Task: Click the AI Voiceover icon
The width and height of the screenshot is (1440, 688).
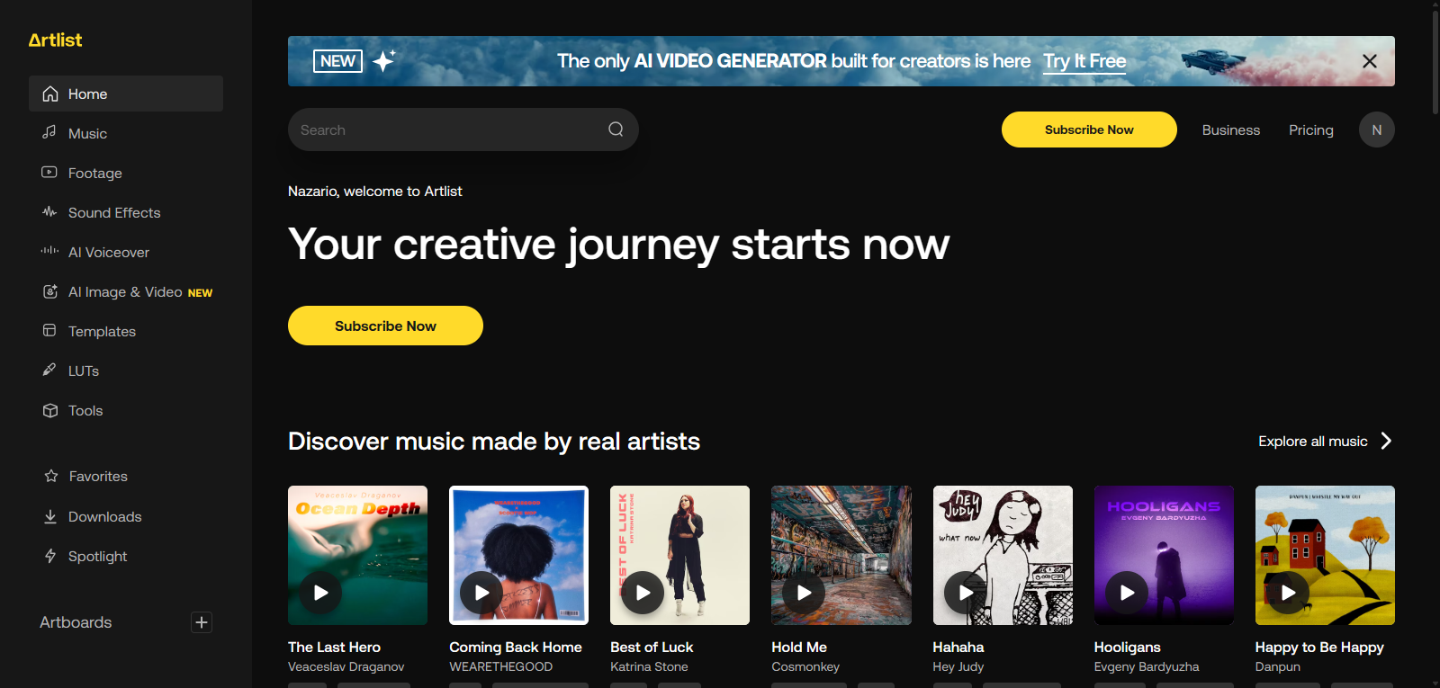Action: (49, 251)
